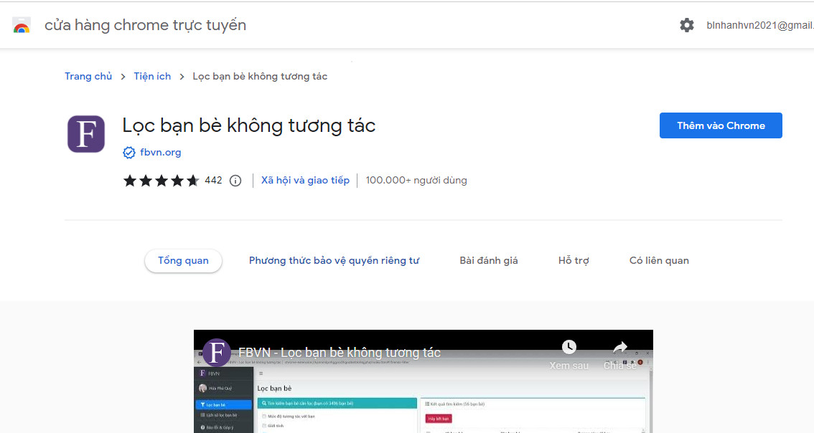Screen dimensions: 814x433
Task: Expand the hamburger menu in the extension preview
Action: (x=261, y=373)
